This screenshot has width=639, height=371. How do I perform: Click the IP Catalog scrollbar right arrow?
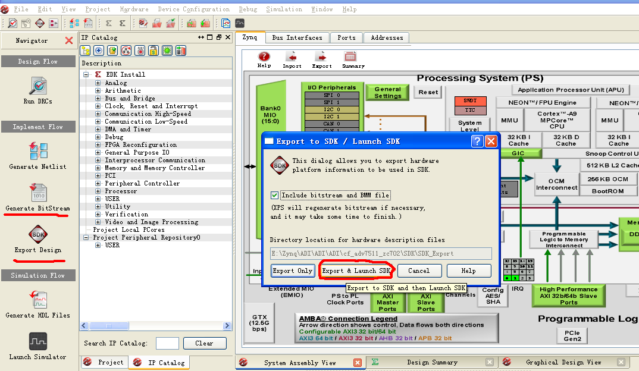(x=227, y=326)
